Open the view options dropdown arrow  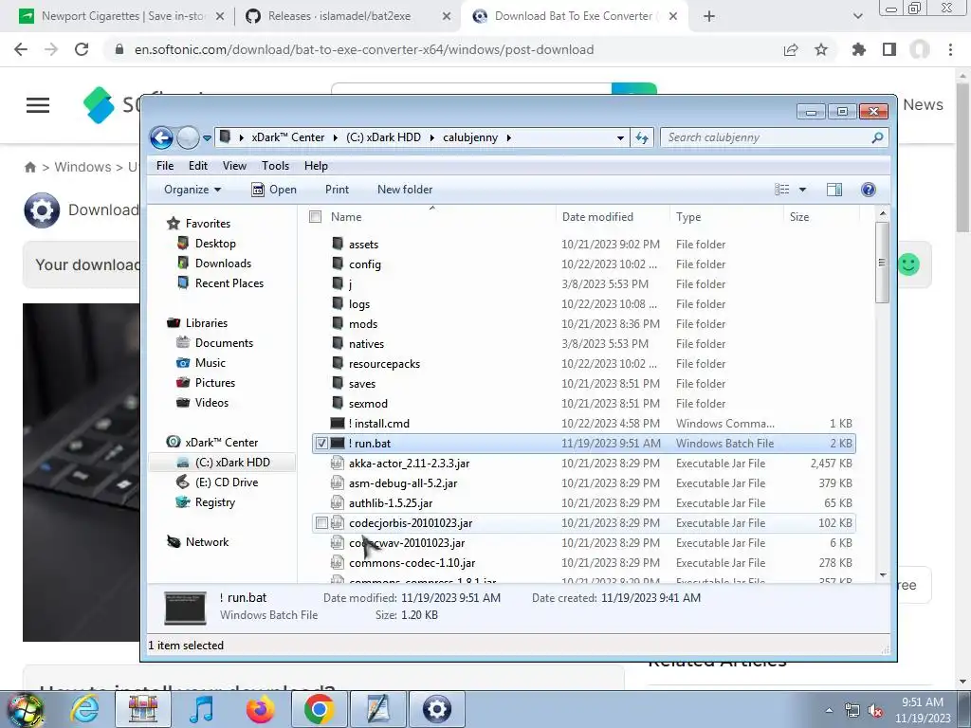(x=802, y=190)
